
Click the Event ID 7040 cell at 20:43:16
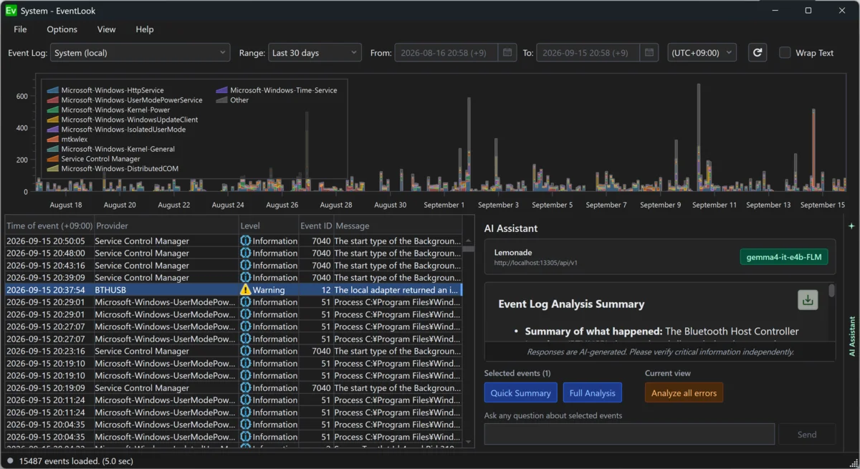tap(315, 266)
